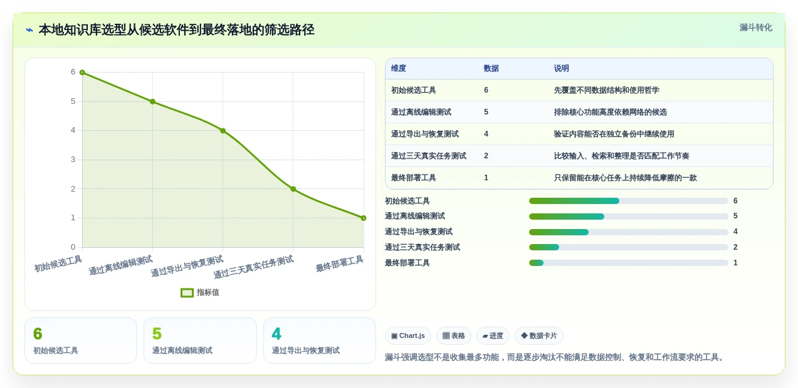Click the 漏斗转化 label in the header
Screen dimensions: 798x388
(x=755, y=28)
